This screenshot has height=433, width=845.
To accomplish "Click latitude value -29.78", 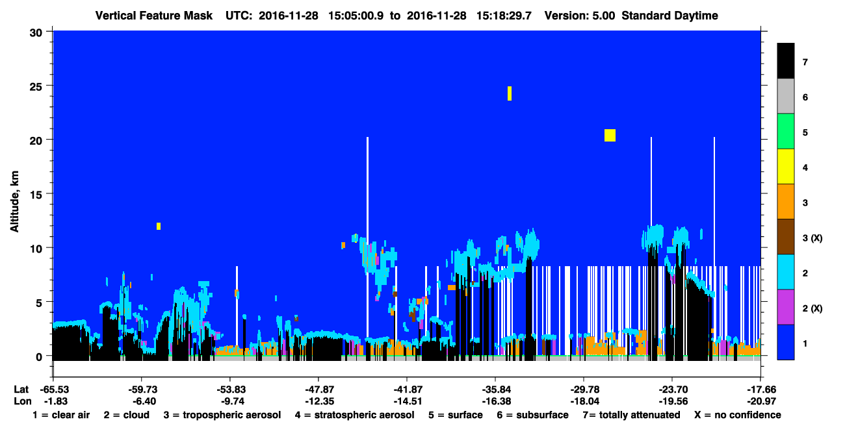I will (584, 390).
